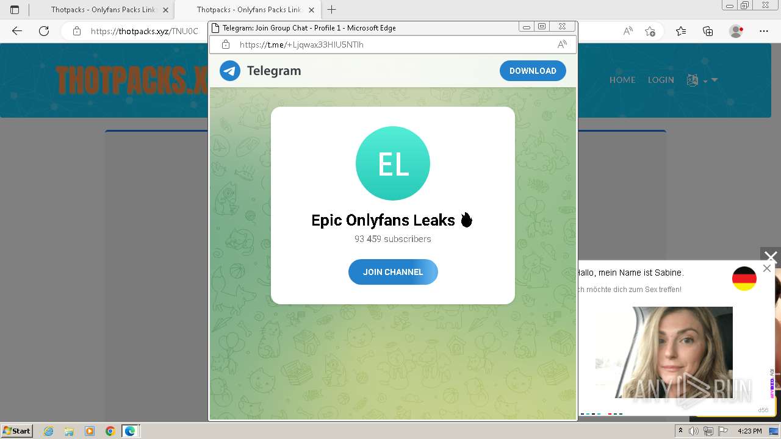Open media player taskbar icon
The image size is (781, 439).
coord(90,431)
